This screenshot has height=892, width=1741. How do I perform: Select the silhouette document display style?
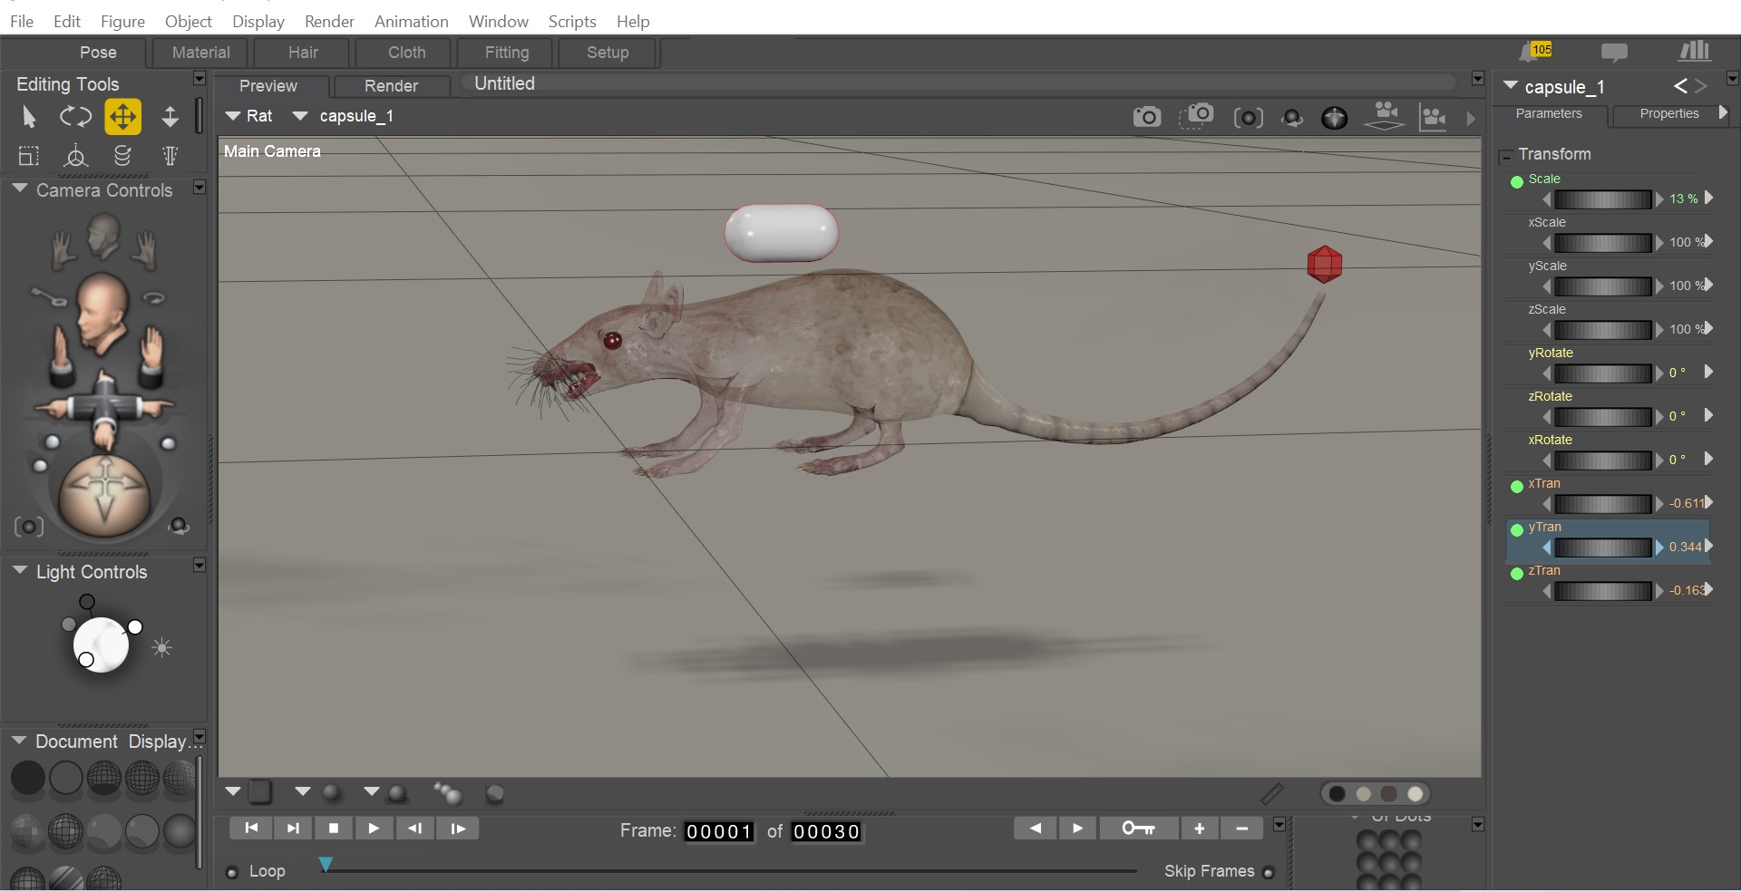point(27,778)
